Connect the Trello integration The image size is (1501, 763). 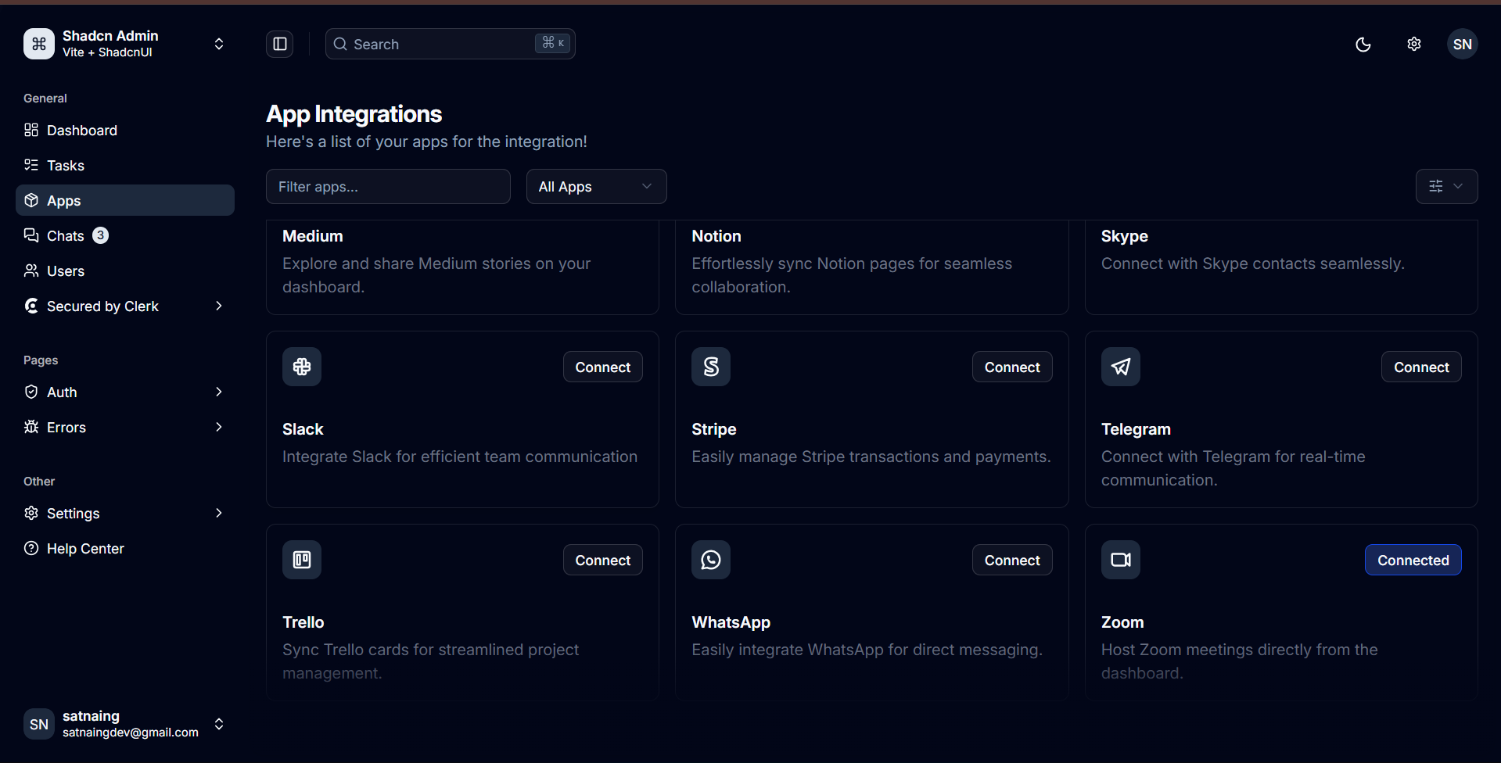(603, 561)
